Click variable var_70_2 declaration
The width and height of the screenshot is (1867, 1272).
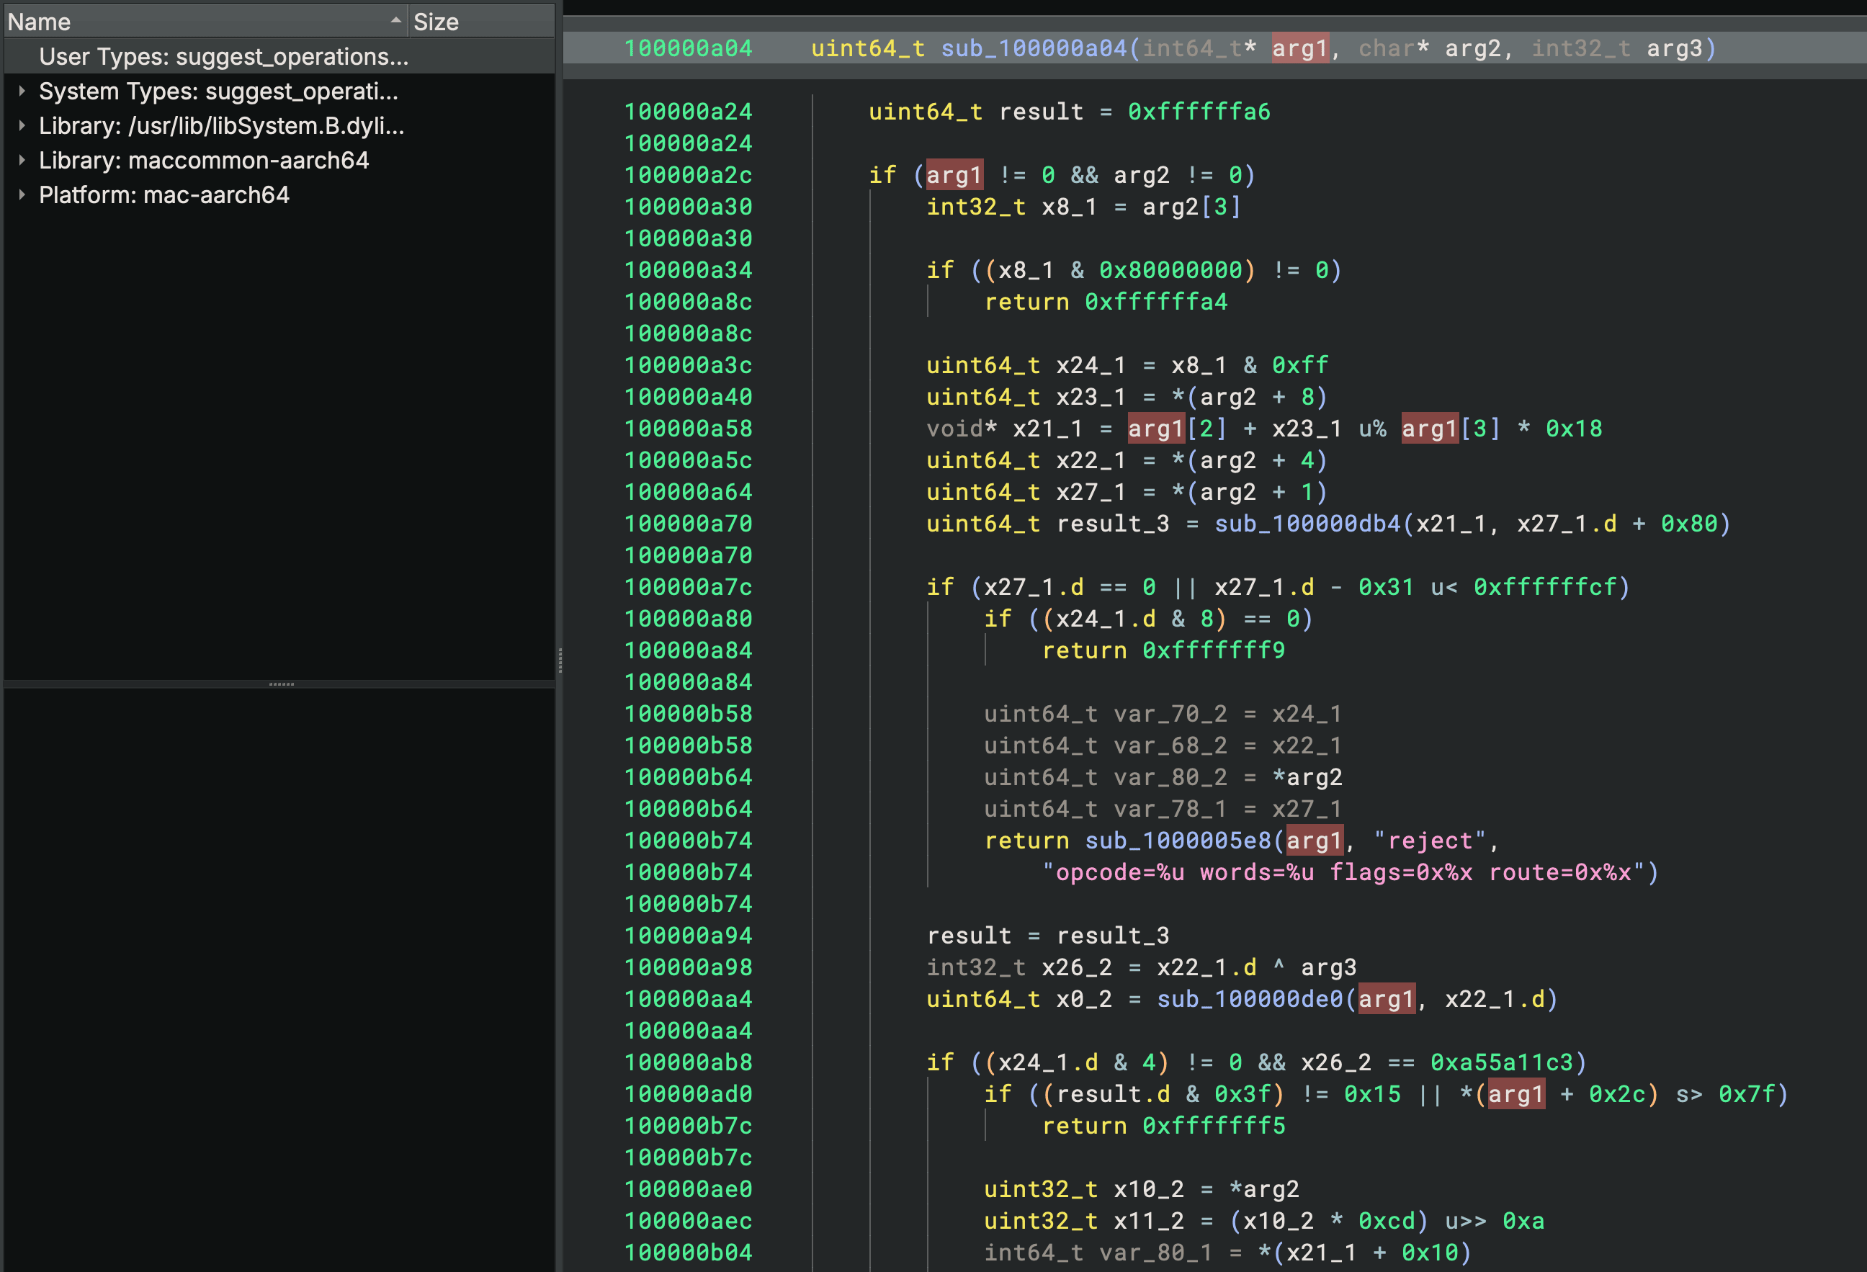click(1171, 715)
